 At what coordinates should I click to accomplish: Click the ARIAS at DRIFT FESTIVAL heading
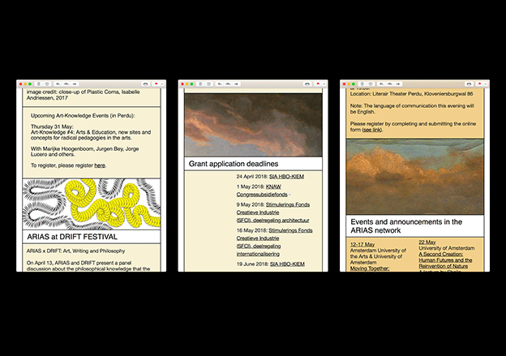(x=72, y=237)
